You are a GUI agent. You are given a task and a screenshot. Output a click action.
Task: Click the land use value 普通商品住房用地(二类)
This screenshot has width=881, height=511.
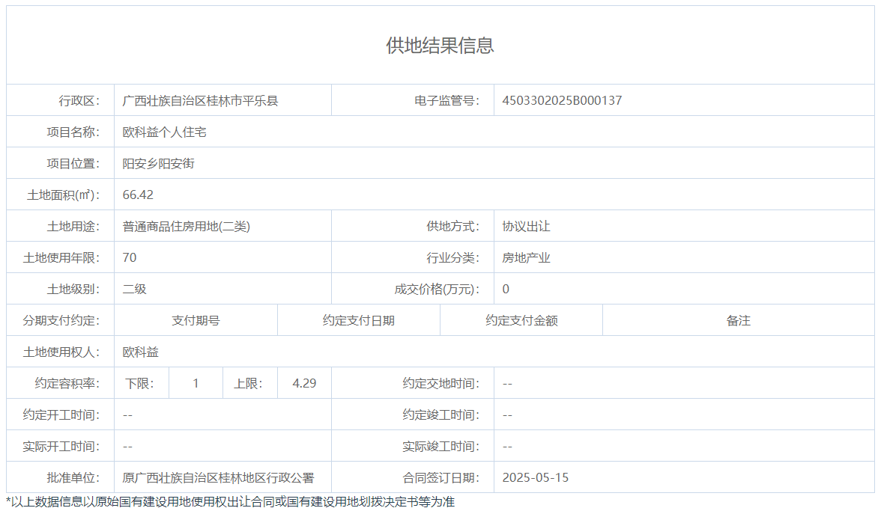click(186, 226)
